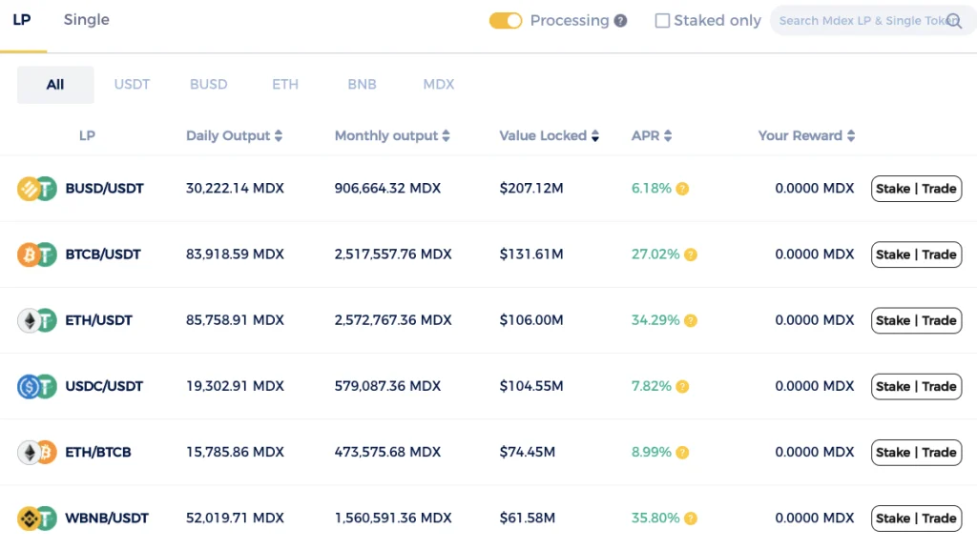Image resolution: width=977 pixels, height=549 pixels.
Task: Sort by Daily Output column arrows
Action: 279,135
